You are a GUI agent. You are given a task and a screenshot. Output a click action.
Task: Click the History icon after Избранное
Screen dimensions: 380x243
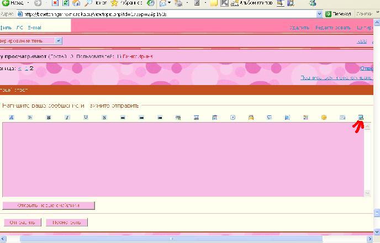pos(151,3)
